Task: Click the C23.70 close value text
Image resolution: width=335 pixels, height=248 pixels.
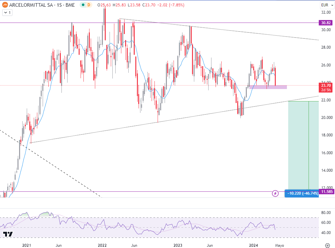Action: pyautogui.click(x=149, y=5)
